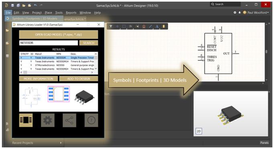
Task: Click OPEN ECAD MODEL button
Action: [59, 34]
